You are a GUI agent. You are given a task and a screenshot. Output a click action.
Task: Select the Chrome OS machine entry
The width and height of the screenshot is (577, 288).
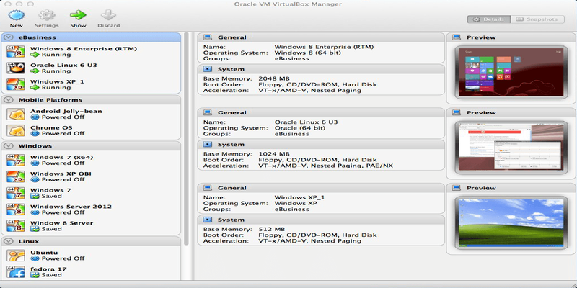pos(50,129)
